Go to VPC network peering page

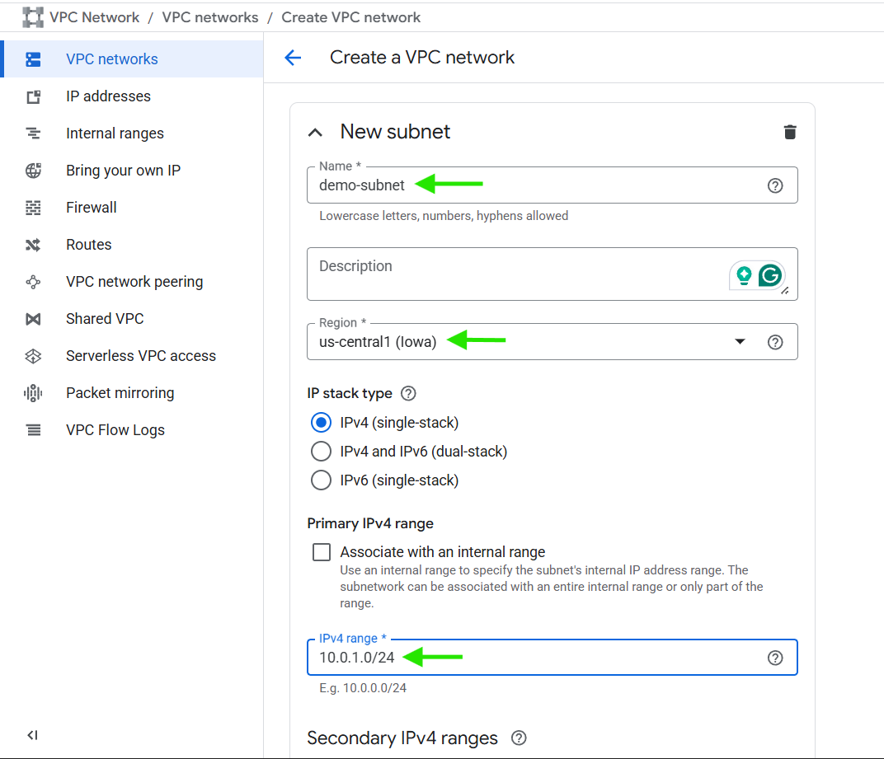tap(134, 282)
